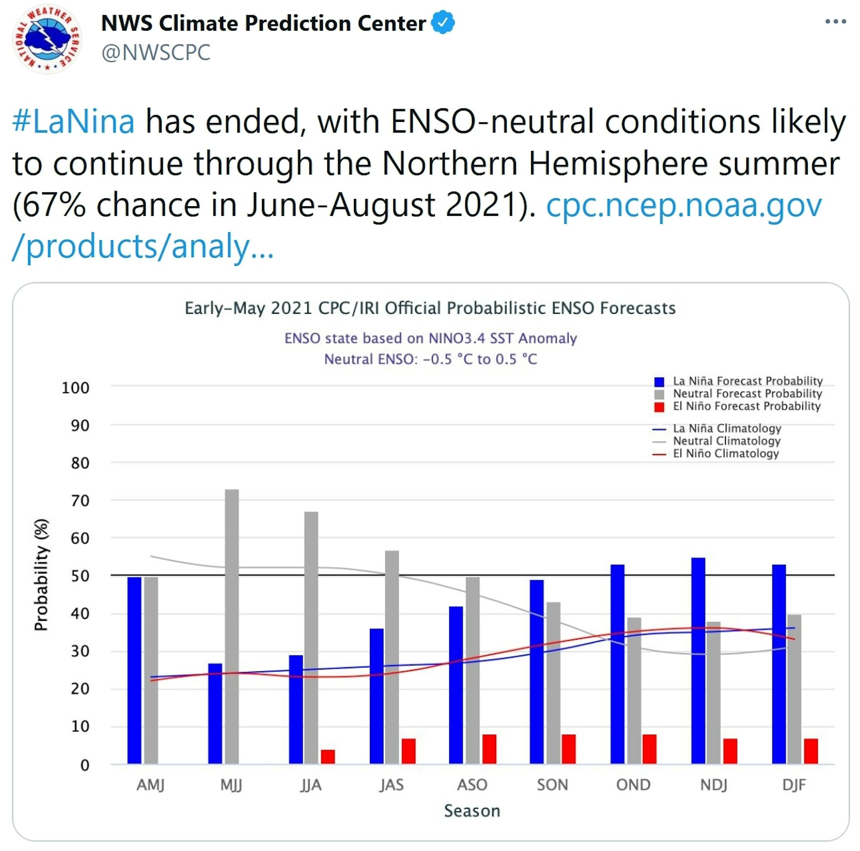
Task: Click the blue NDJ La Niña bar
Action: tap(698, 659)
